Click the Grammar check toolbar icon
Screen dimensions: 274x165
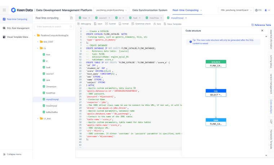click(132, 24)
